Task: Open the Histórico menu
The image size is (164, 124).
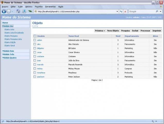Action: coord(29,7)
